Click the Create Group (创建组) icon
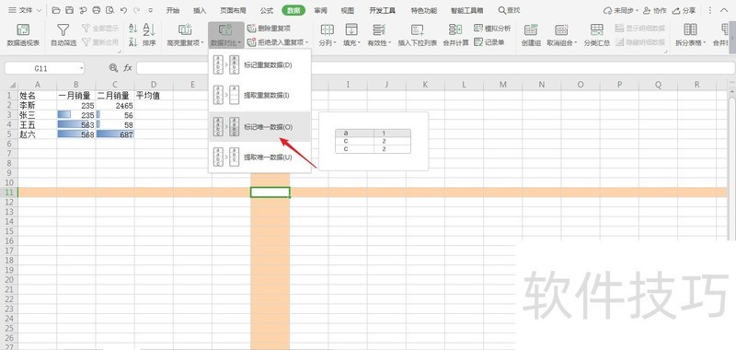The height and width of the screenshot is (350, 736). tap(531, 30)
